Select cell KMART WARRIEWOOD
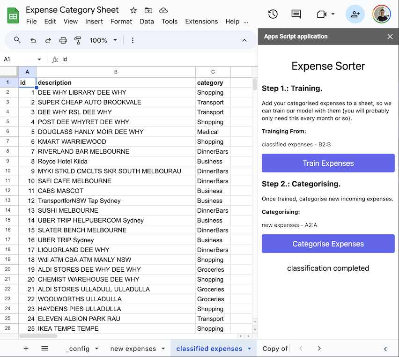 [x=116, y=141]
